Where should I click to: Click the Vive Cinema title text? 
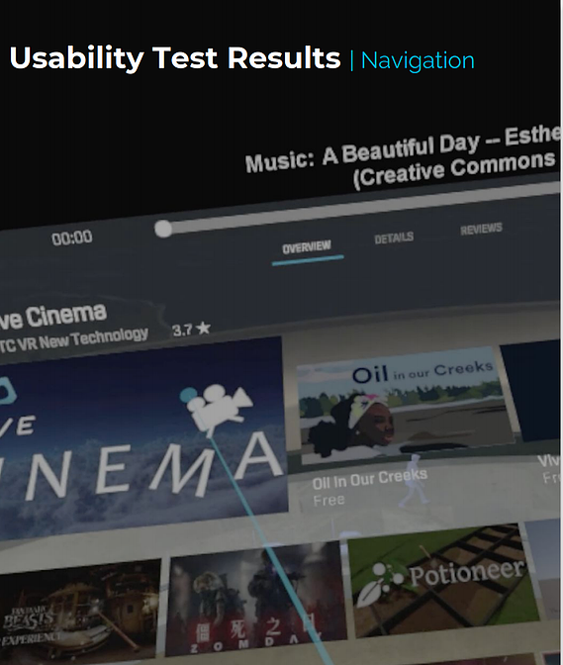[52, 317]
